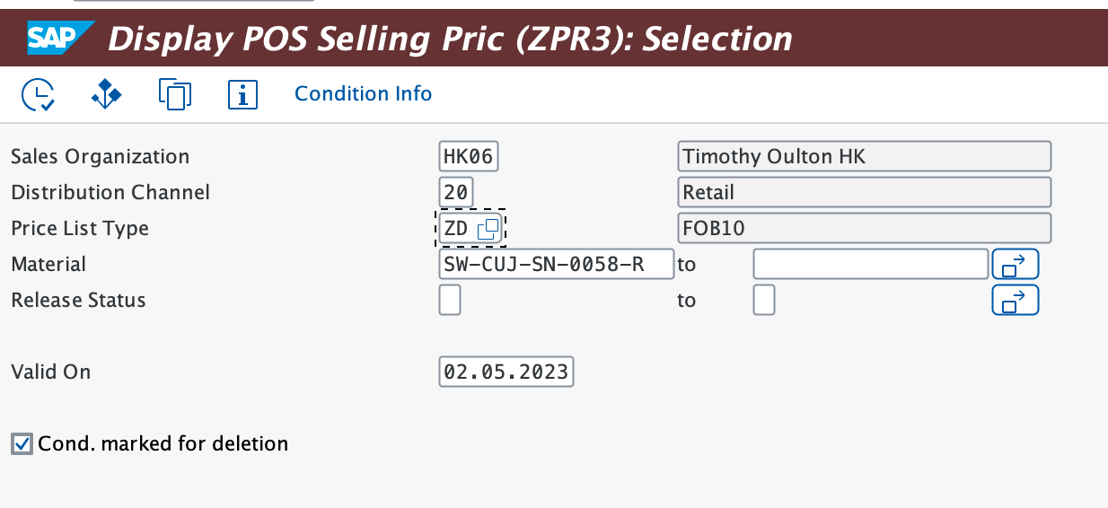Image resolution: width=1108 pixels, height=508 pixels.
Task: Open Price List Type value help
Action: 488,229
